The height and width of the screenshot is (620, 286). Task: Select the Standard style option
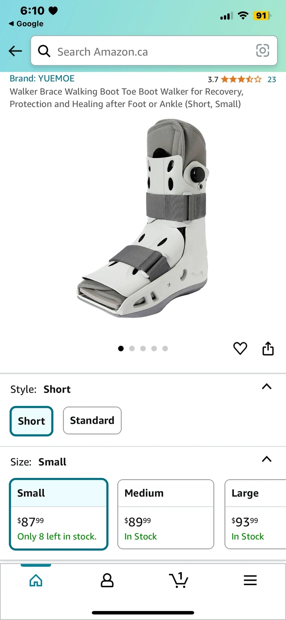[92, 421]
